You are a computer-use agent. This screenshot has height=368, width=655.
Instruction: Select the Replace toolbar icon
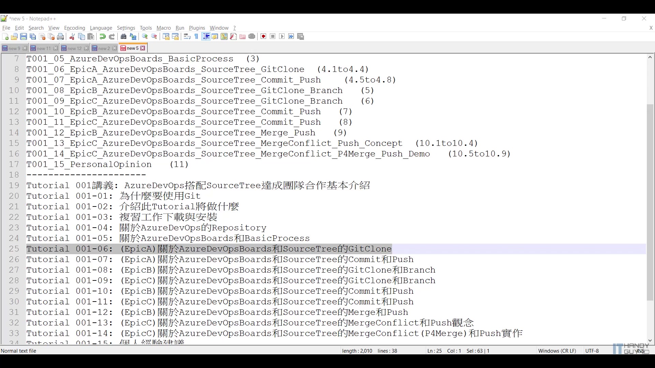133,36
